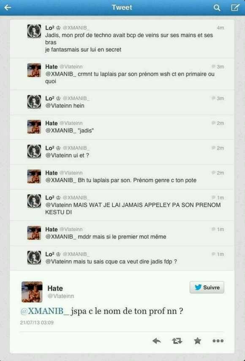Open search with magnifier icon
245x361 pixels.
[217, 8]
